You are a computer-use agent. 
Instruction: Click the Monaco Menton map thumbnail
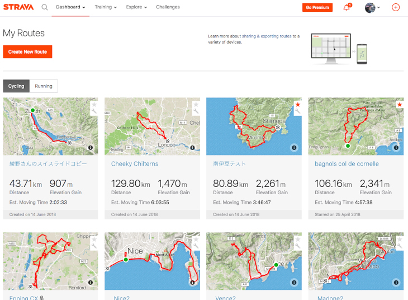(x=356, y=261)
